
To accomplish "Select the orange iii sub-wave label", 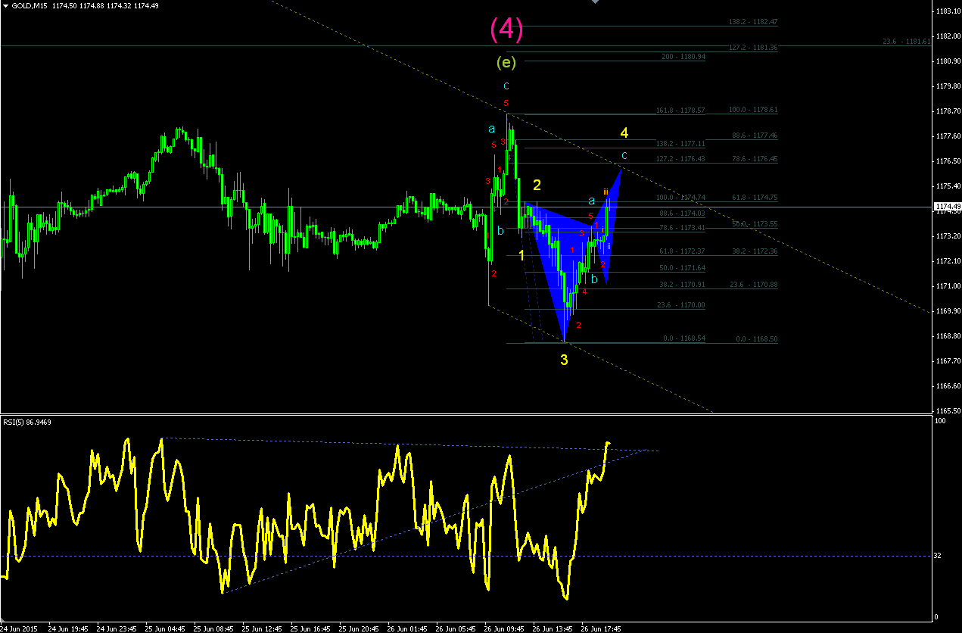I will click(x=606, y=192).
